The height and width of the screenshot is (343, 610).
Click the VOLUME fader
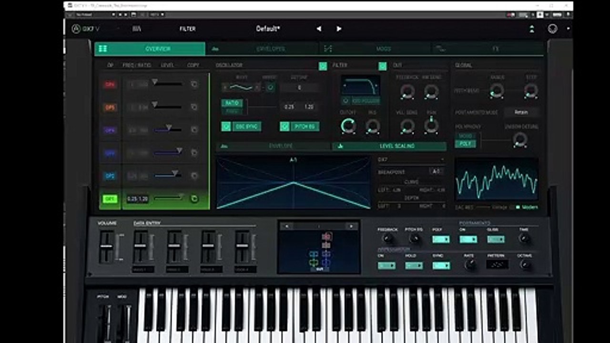106,246
